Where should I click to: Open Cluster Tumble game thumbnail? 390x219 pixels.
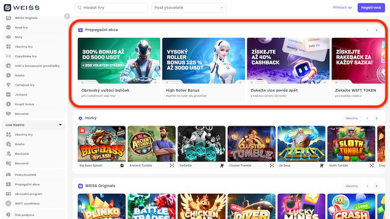(252, 144)
